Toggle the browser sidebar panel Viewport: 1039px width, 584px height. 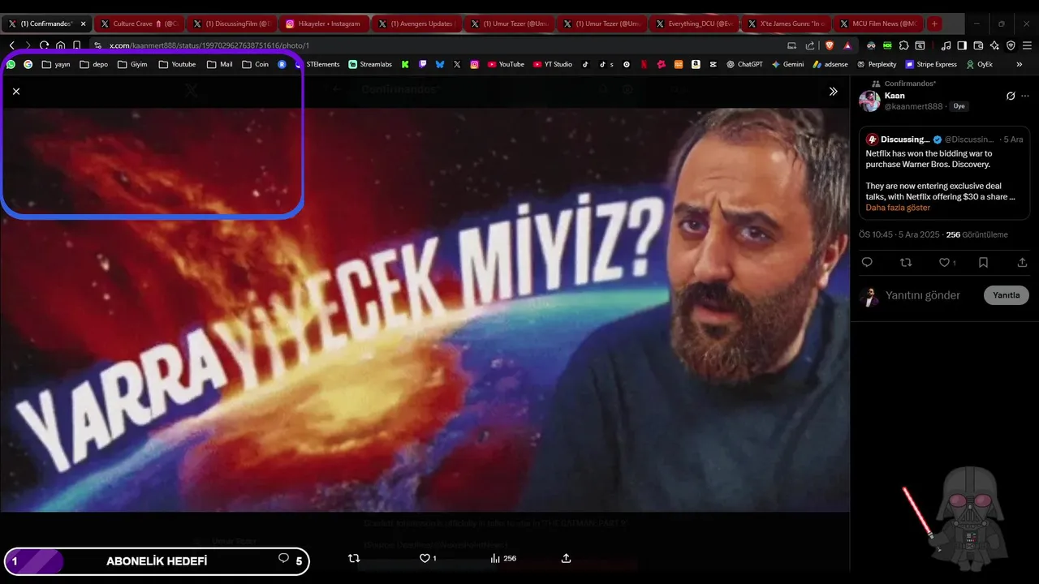coord(962,45)
